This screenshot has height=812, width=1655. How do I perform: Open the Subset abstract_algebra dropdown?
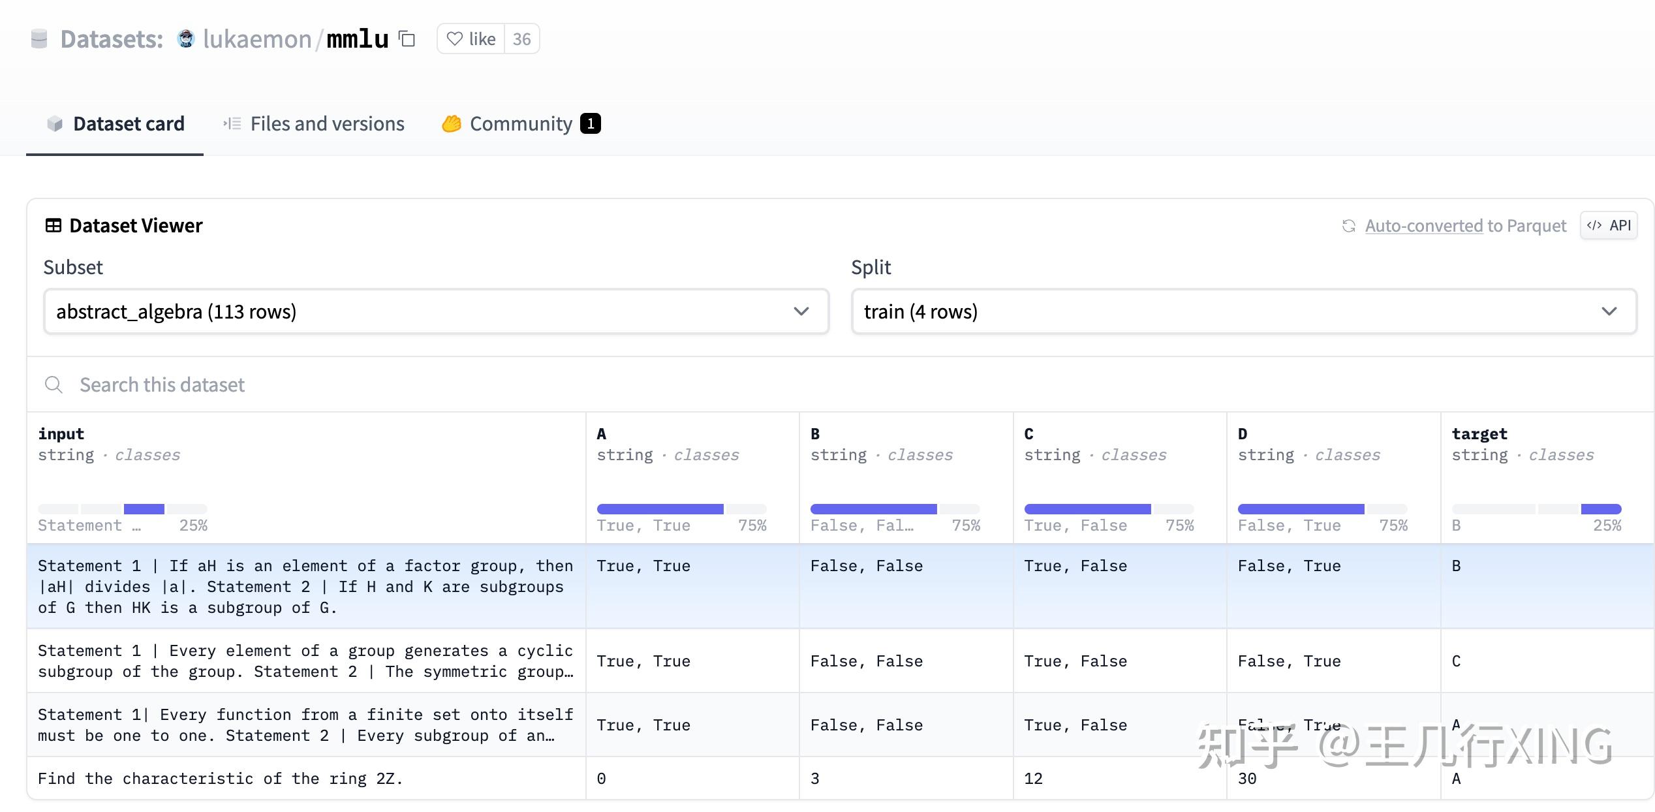436,311
